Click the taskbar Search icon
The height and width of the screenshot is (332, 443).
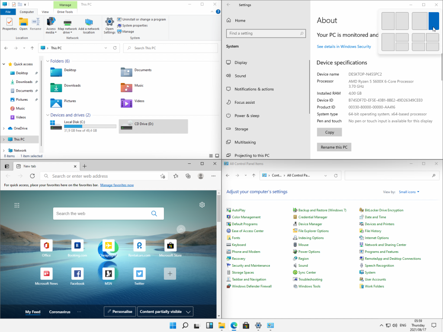pos(185,326)
